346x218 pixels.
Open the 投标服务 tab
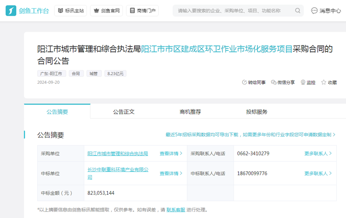point(257,112)
